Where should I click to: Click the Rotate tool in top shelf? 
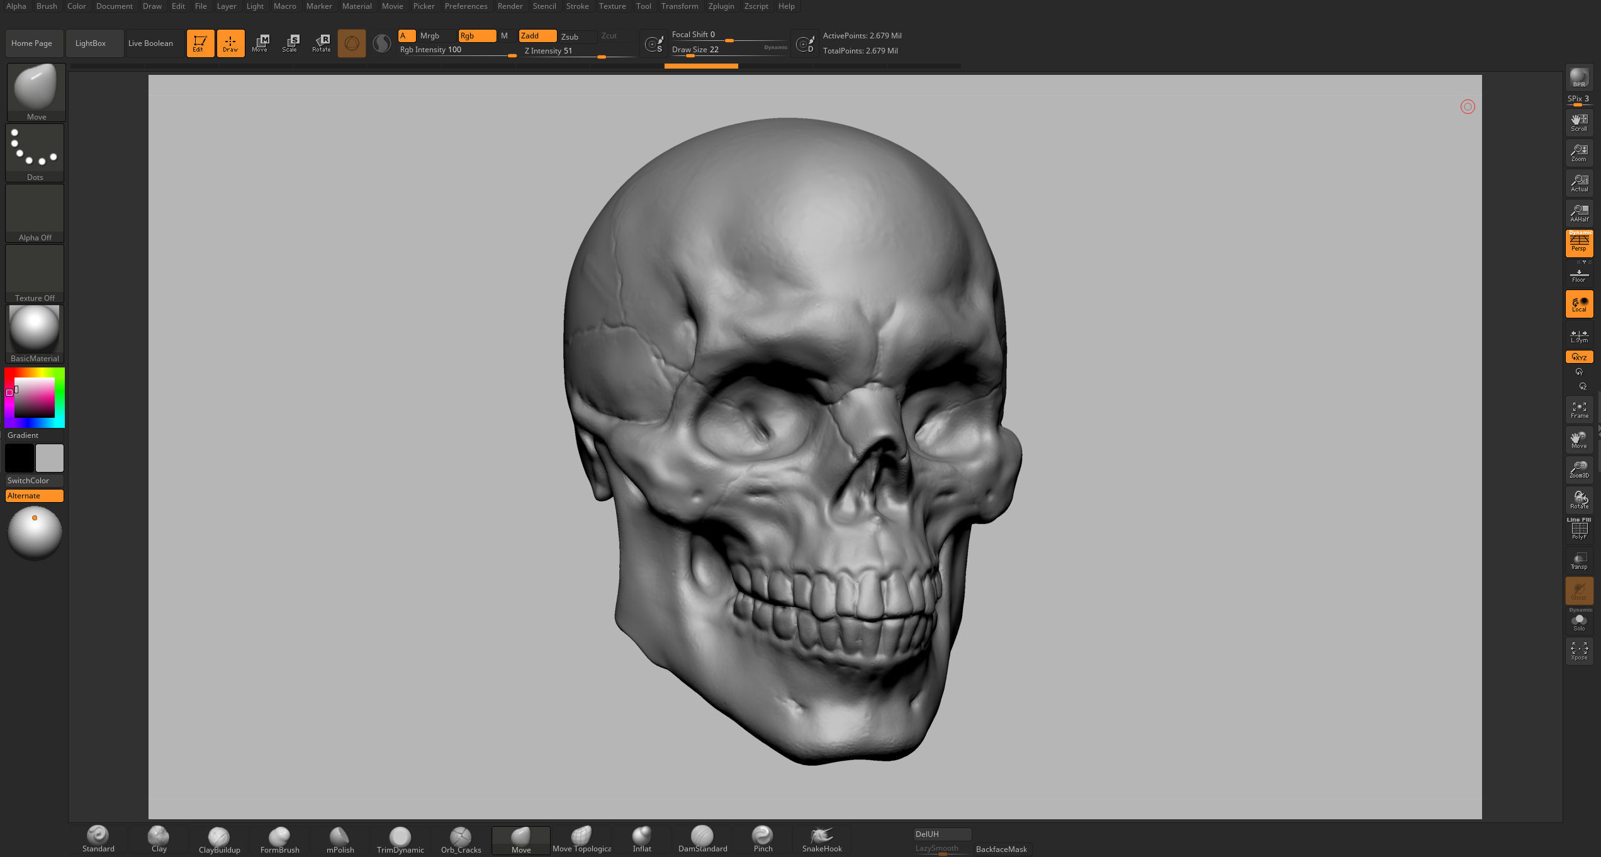pos(321,43)
